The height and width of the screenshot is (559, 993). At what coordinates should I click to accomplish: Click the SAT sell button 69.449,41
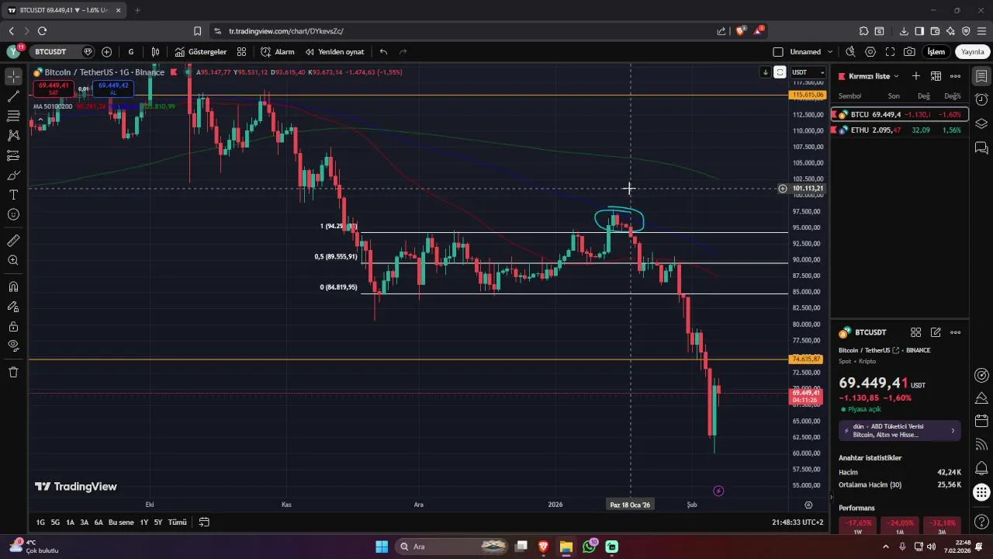(x=54, y=89)
